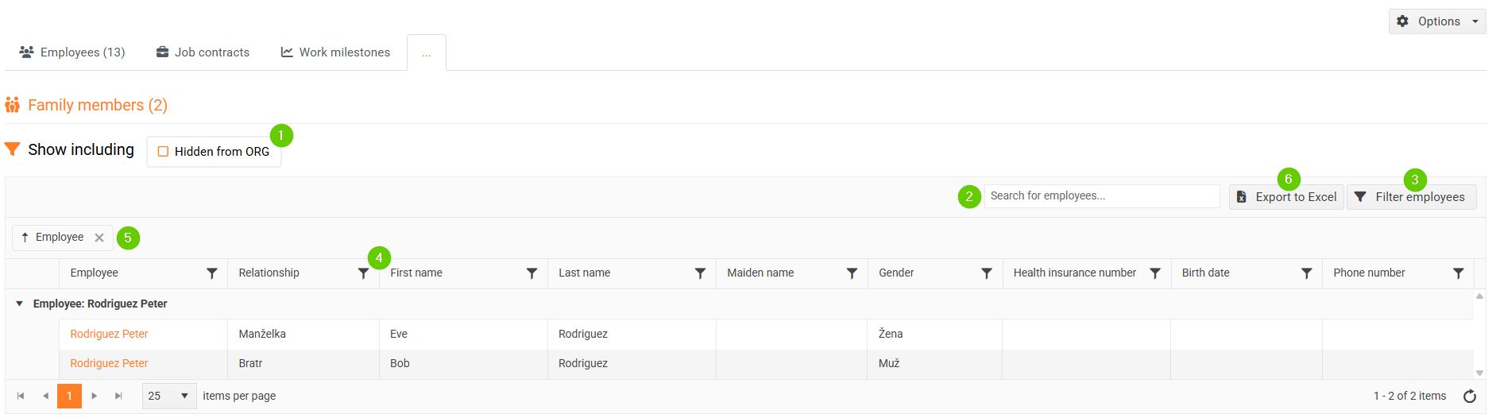Viewport: 1492px width, 418px height.
Task: Click the Search for employees field
Action: [x=1101, y=196]
